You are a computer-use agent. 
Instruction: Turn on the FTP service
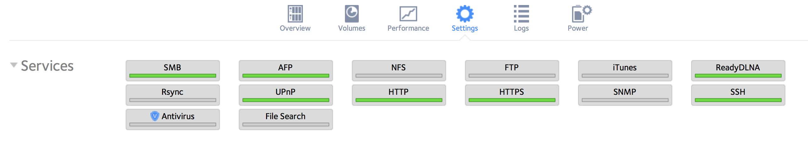pyautogui.click(x=512, y=70)
